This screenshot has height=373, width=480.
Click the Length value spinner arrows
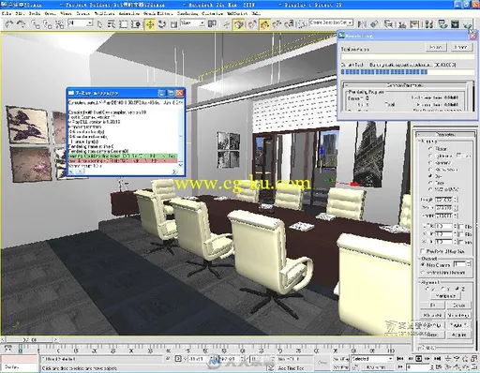tap(455, 200)
